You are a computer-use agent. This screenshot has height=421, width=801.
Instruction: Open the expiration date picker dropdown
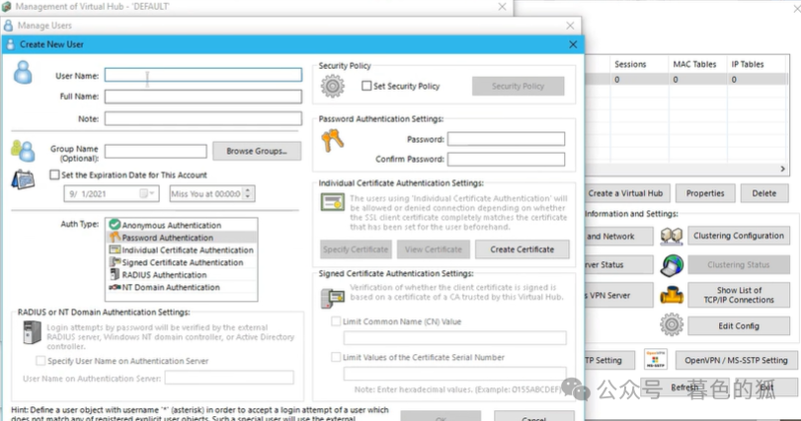149,193
